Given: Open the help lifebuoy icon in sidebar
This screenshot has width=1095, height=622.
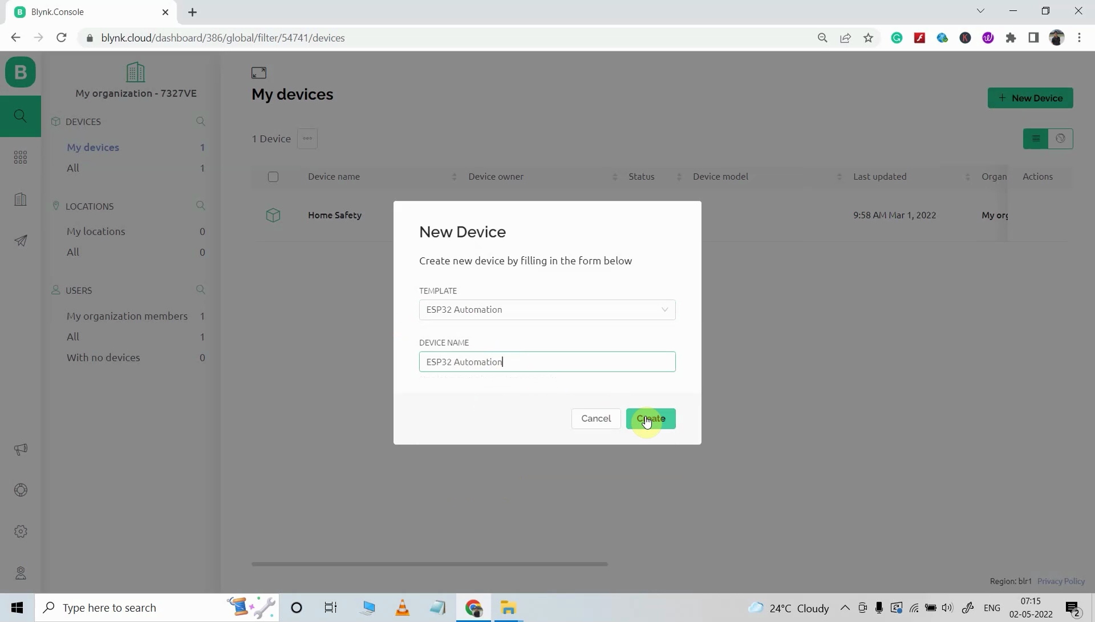Looking at the screenshot, I should pos(21,490).
